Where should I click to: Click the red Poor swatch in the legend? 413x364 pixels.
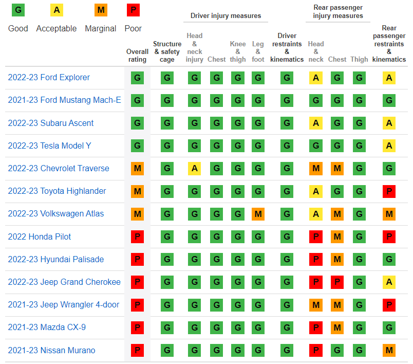pyautogui.click(x=133, y=10)
